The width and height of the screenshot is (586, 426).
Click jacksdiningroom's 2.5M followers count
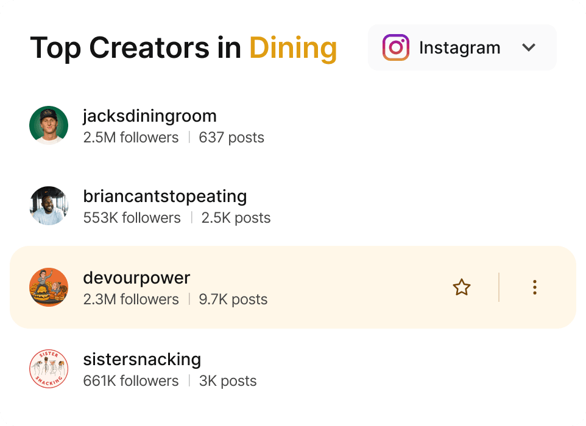coord(131,138)
